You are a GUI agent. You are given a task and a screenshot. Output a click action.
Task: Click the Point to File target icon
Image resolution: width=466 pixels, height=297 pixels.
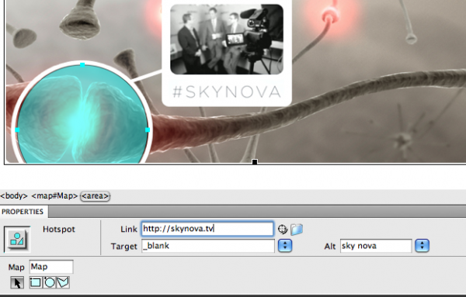tap(283, 230)
